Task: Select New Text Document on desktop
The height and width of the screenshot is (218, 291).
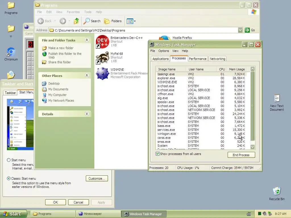Action: click(x=277, y=102)
